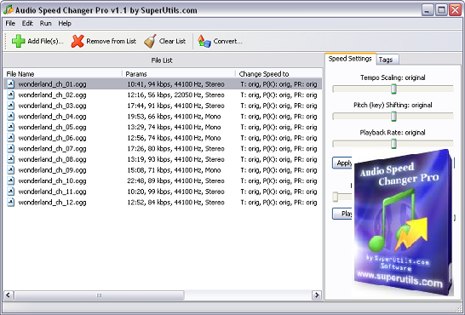
Task: Click params "12:16, 56 kbps, 22050 Hz, Stereo"
Action: [175, 95]
